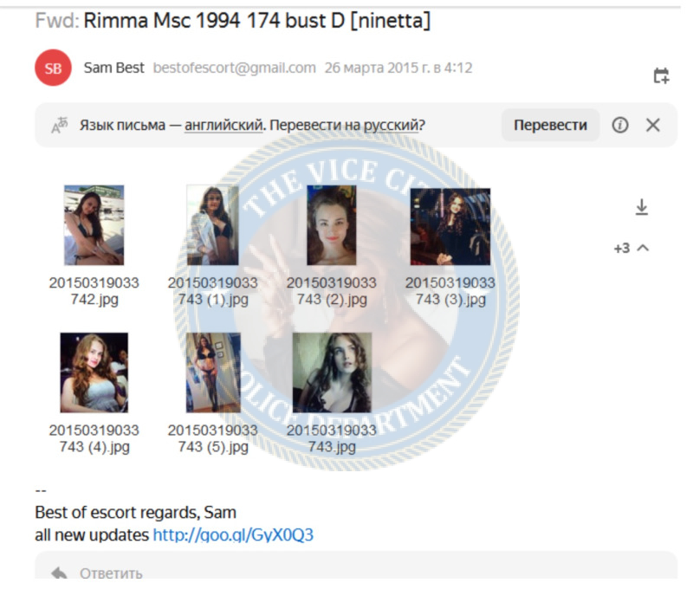693x596 pixels.
Task: Click the Ответить reply field
Action: 356,566
